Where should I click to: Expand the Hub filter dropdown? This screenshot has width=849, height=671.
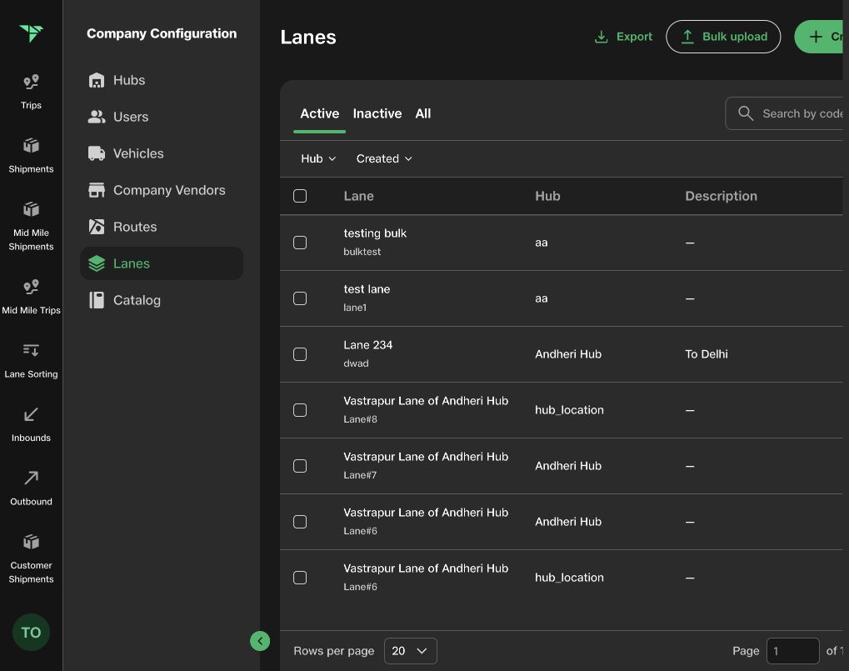coord(318,158)
